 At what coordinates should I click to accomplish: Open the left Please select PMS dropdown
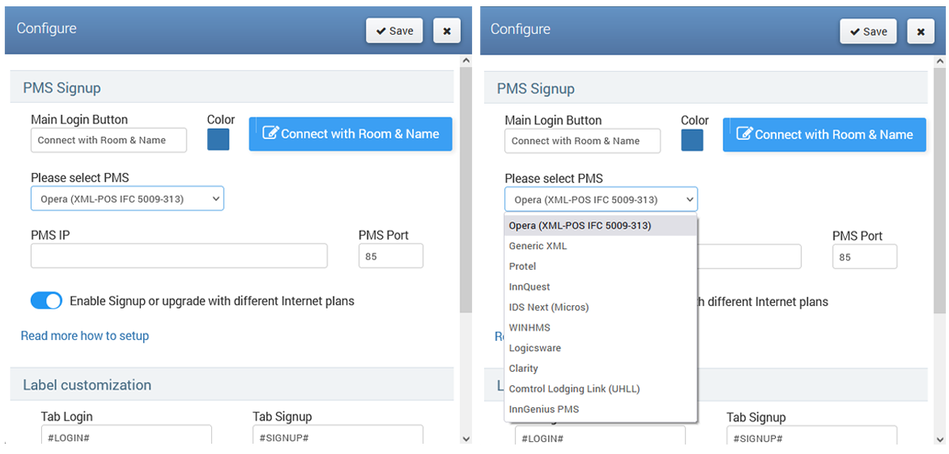click(127, 199)
